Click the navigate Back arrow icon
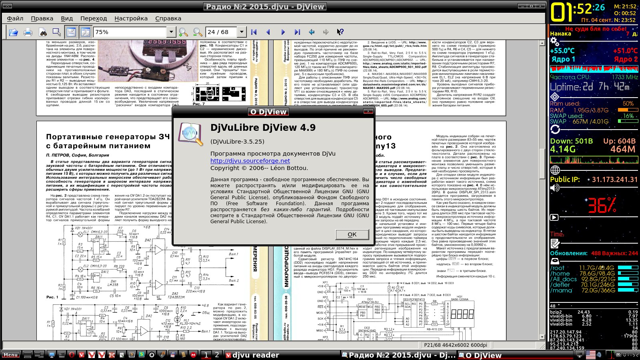Screen dimensions: 640x360 [x=312, y=32]
